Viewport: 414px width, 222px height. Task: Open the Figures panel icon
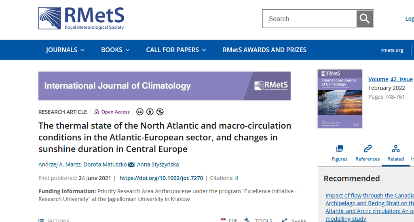(340, 148)
